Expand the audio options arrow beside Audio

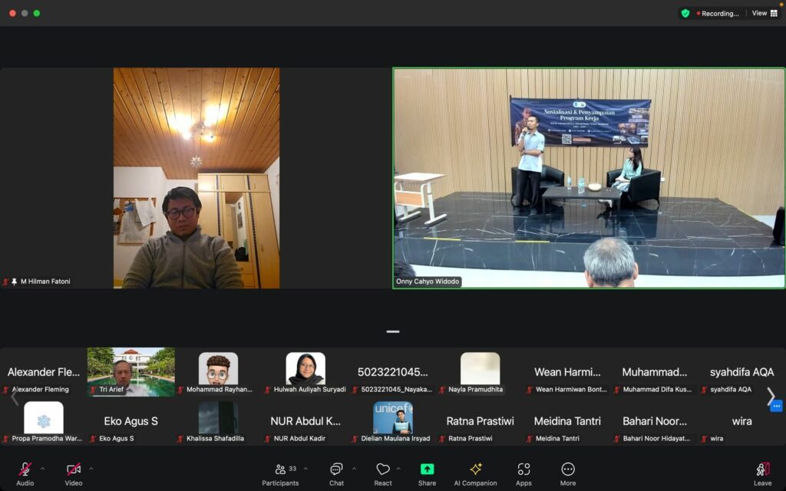[x=42, y=469]
